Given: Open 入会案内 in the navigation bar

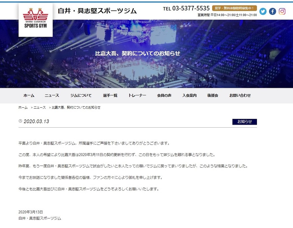Looking at the screenshot, I should (x=189, y=95).
